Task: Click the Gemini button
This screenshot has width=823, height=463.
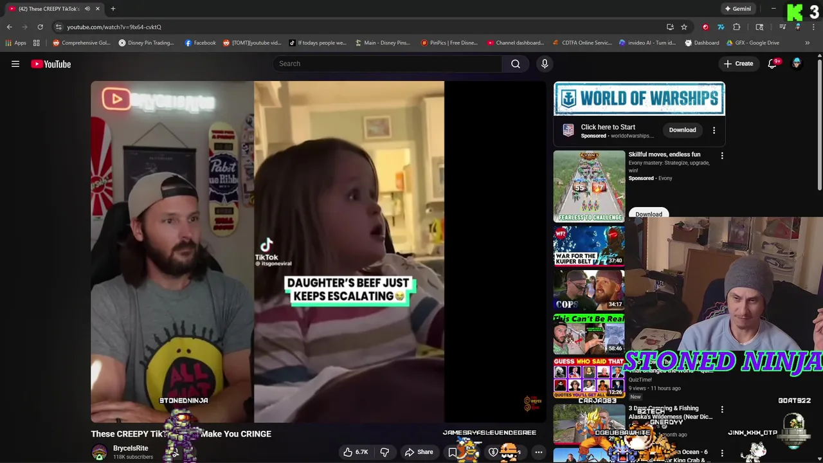Action: point(737,9)
